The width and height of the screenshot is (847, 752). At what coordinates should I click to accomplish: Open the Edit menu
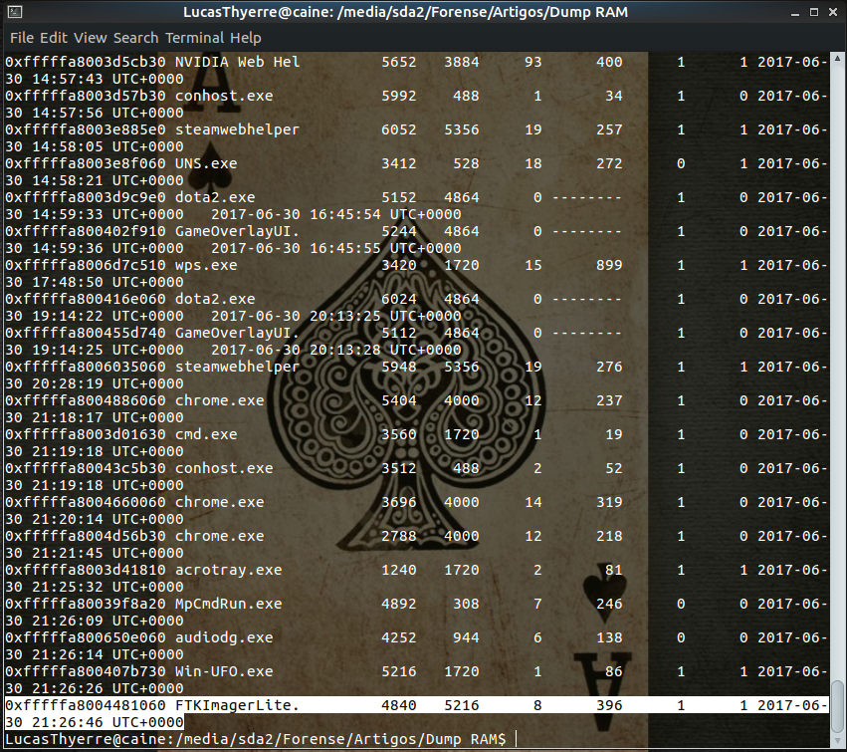tap(54, 38)
